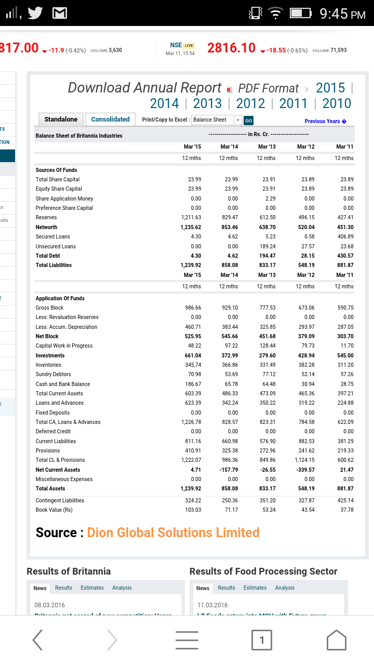Open the 2013 annual report

click(207, 103)
